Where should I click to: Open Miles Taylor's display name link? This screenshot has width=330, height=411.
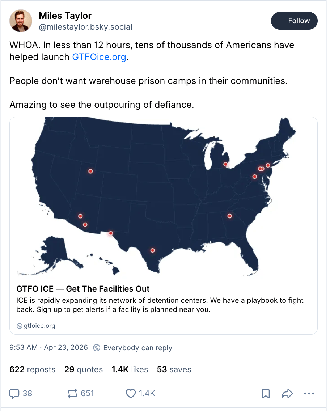(x=65, y=16)
